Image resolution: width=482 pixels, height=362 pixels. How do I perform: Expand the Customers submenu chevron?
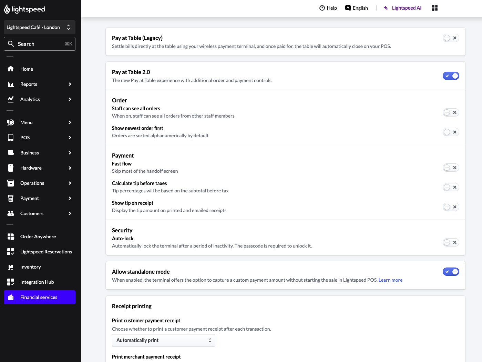click(x=70, y=213)
